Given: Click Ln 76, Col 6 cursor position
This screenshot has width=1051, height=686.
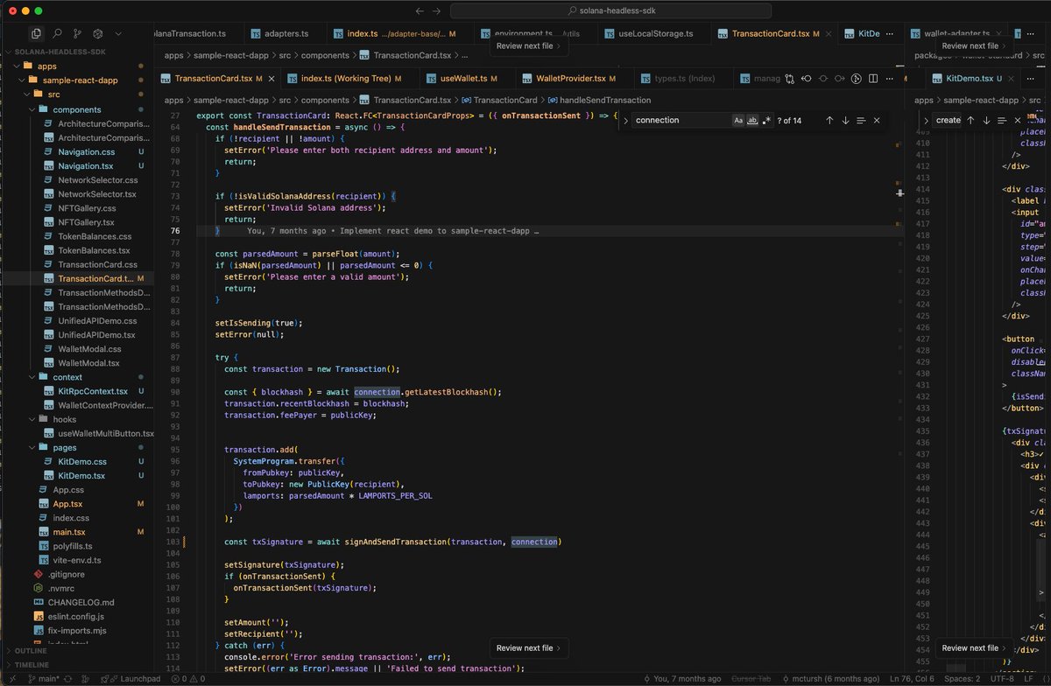Looking at the screenshot, I should [912, 679].
